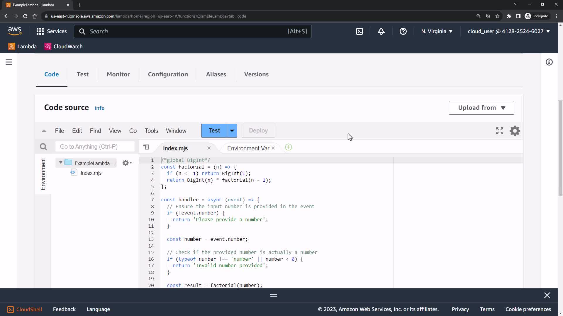Click the Info link beside Code source
The image size is (563, 316).
(99, 108)
